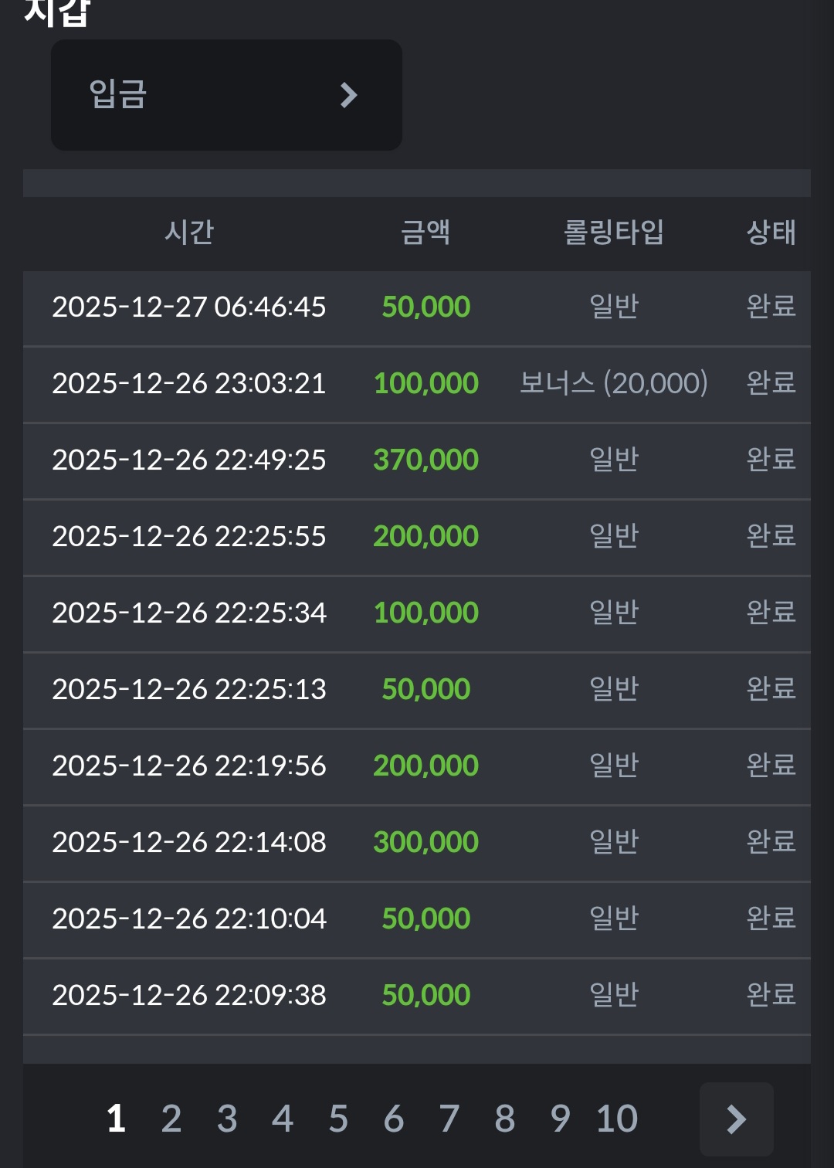
Task: Show page 8 of records
Action: pyautogui.click(x=505, y=1119)
